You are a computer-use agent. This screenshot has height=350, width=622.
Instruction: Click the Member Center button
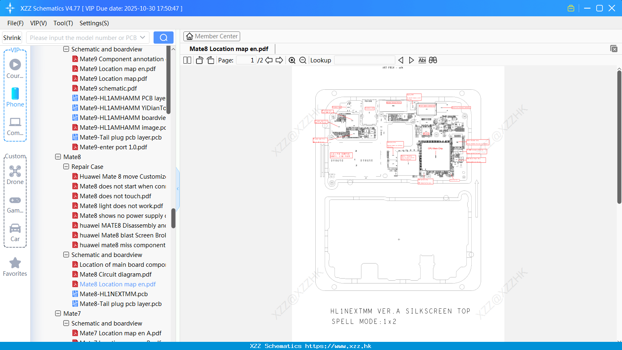[212, 36]
